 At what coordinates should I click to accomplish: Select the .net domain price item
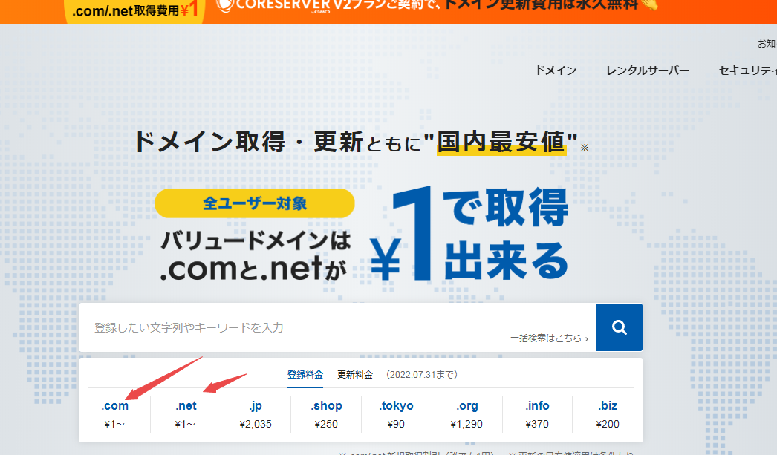point(186,414)
